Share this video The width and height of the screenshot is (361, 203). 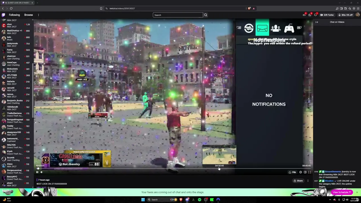pos(298,181)
